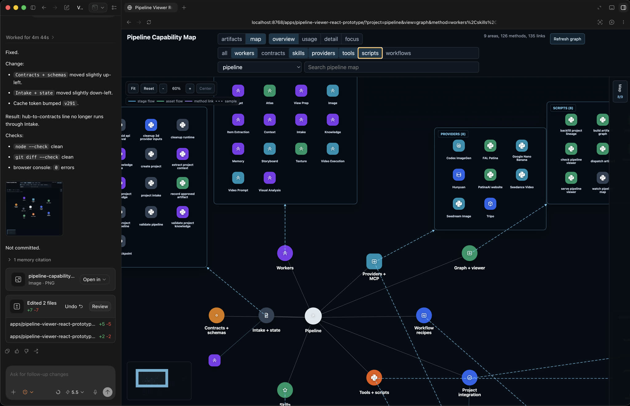Select the focus view tab

coord(352,39)
